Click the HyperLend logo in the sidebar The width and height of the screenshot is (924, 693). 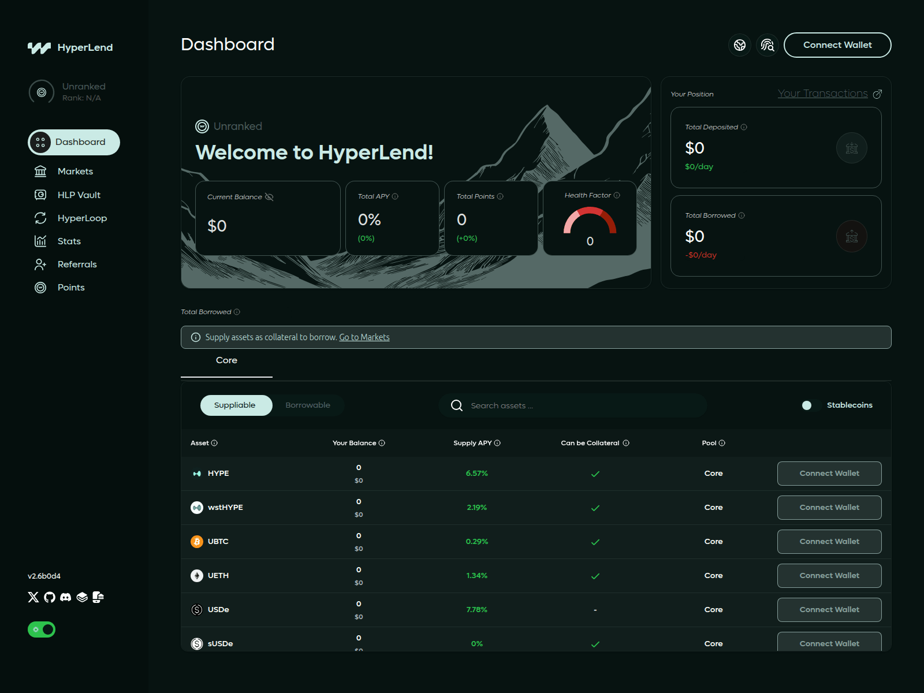pyautogui.click(x=70, y=47)
